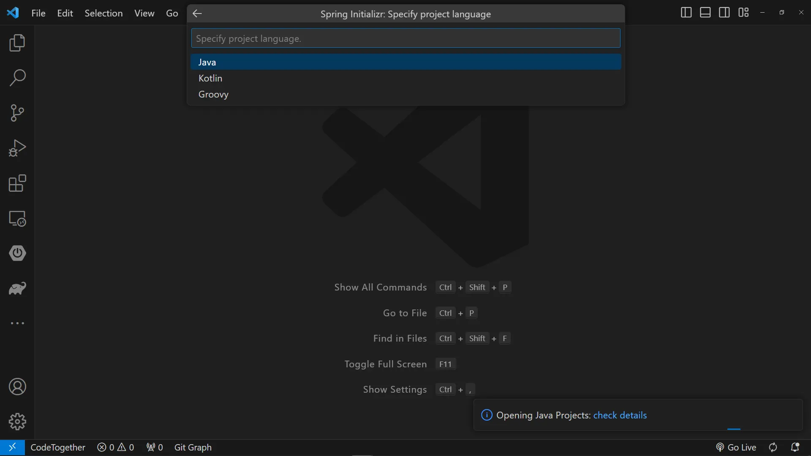Viewport: 811px width, 456px height.
Task: Toggle Panel layout icon in title bar
Action: [705, 13]
